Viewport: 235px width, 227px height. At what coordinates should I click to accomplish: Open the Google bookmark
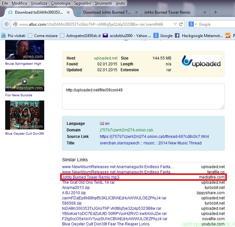(163, 36)
